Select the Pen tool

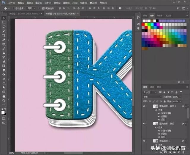click(x=4, y=79)
